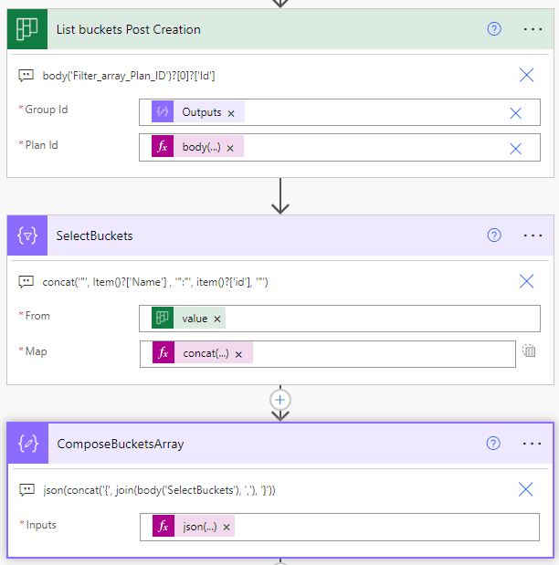559x565 pixels.
Task: Clear the Group Id field value
Action: 515,112
